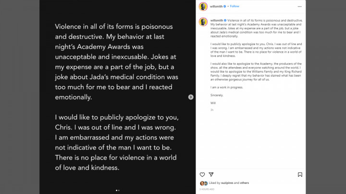The height and width of the screenshot is (194, 346).
Task: Click the 3h time under the caption
Action: tap(212, 110)
